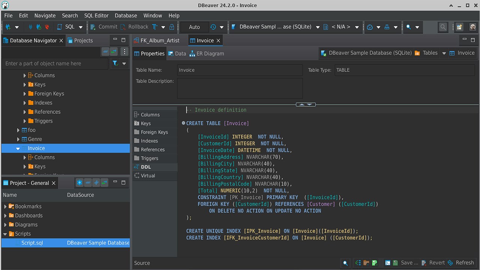Expand the Genre table node
The height and width of the screenshot is (270, 480).
pyautogui.click(x=18, y=139)
